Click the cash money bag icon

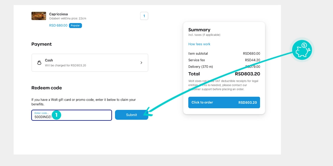[39, 63]
